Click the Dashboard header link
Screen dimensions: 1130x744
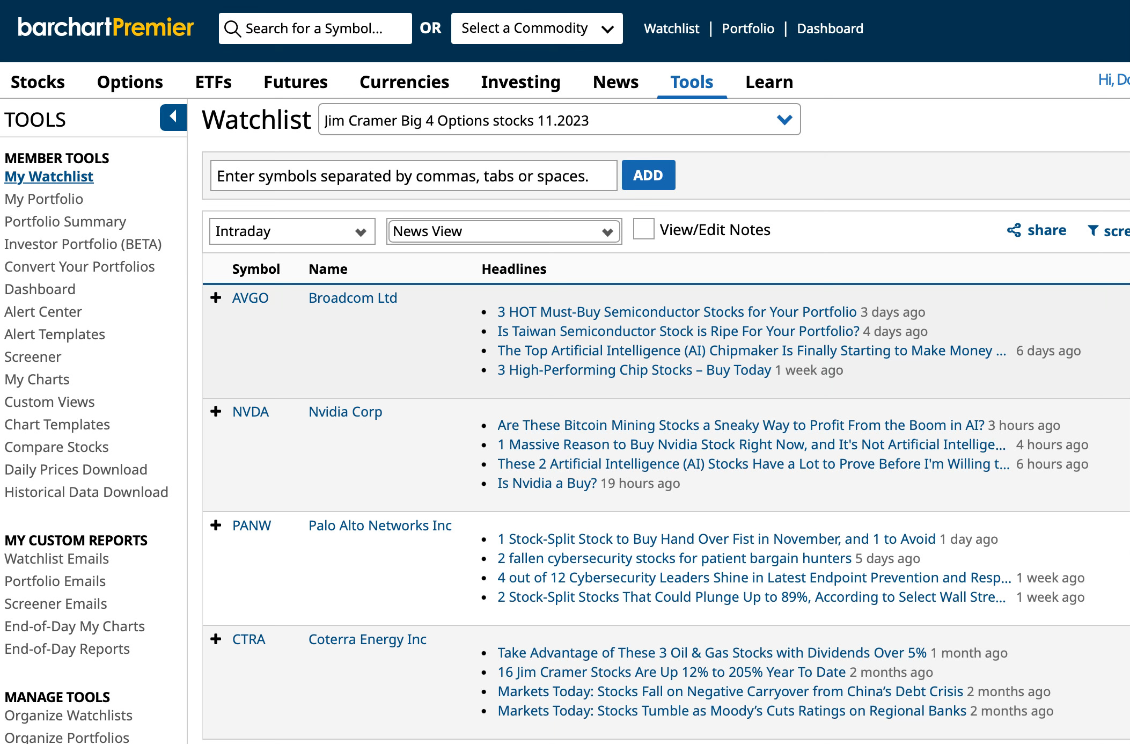point(830,28)
